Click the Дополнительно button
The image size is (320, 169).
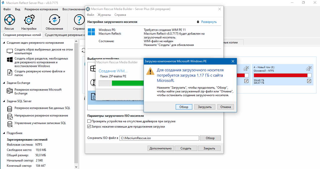[x=161, y=148]
